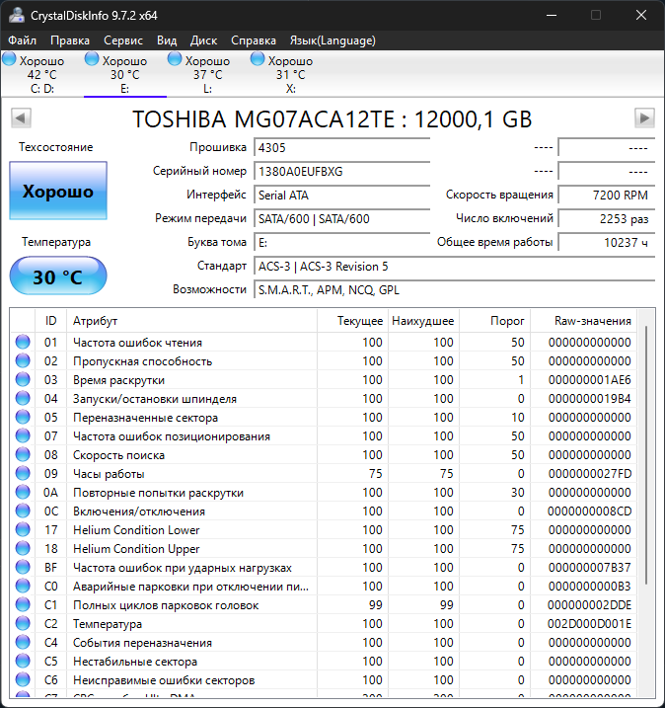The height and width of the screenshot is (708, 665).
Task: Click current value 75 of Часы работы
Action: coord(375,474)
